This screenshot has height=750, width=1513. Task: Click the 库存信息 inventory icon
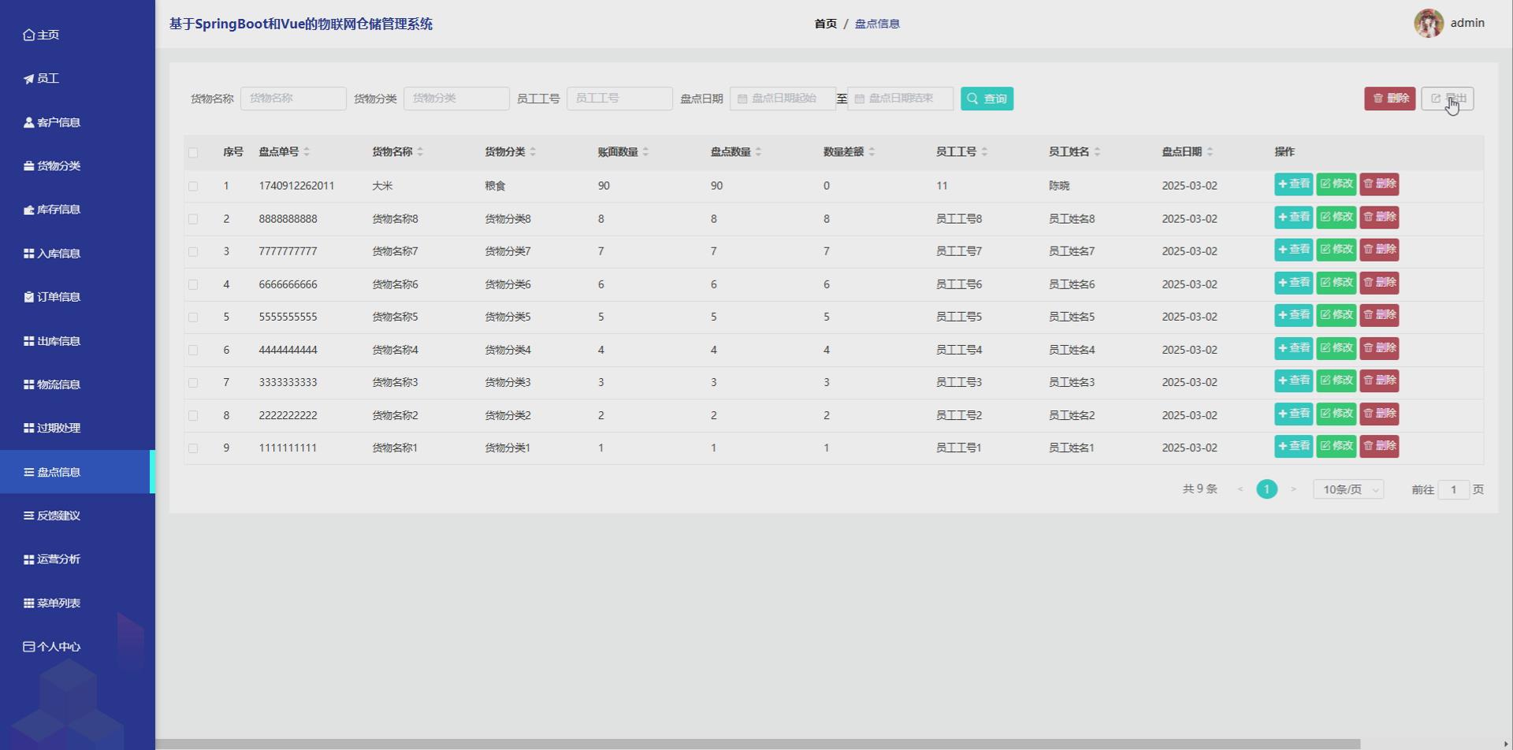28,210
